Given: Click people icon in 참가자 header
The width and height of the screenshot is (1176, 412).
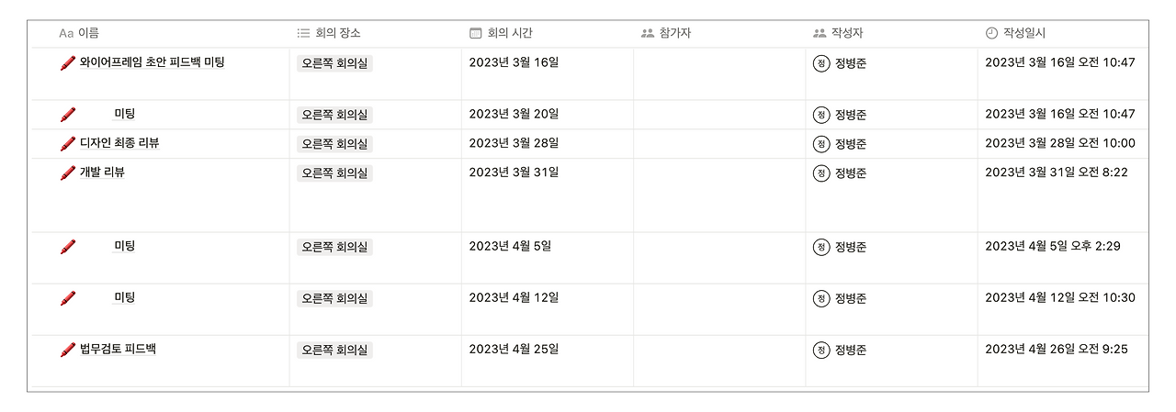Looking at the screenshot, I should [x=648, y=33].
